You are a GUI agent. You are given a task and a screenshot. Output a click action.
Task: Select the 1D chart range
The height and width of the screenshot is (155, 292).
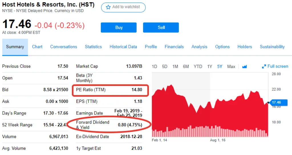click(x=154, y=67)
